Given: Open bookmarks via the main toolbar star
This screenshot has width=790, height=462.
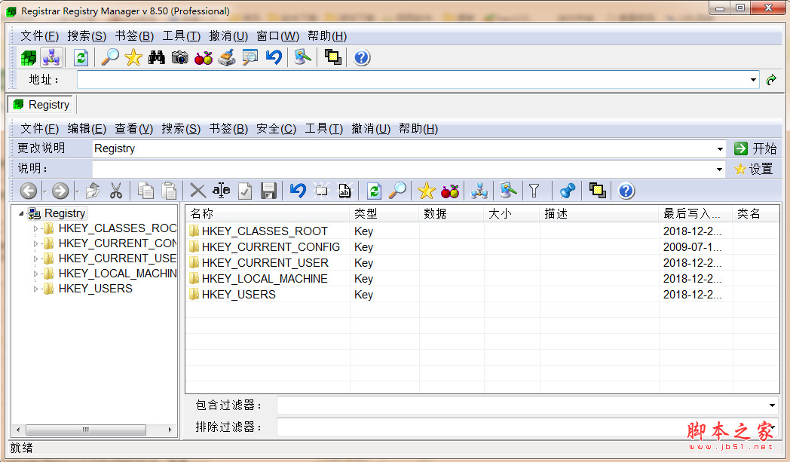Looking at the screenshot, I should pyautogui.click(x=133, y=57).
